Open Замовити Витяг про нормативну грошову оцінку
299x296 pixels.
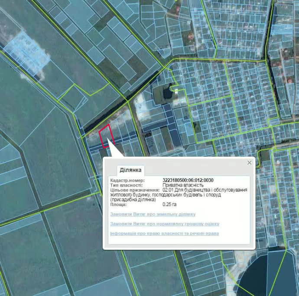click(165, 224)
